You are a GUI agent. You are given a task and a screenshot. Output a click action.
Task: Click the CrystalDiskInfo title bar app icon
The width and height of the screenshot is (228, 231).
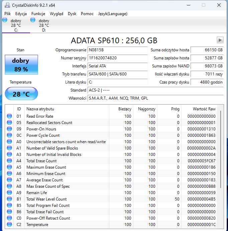[7, 5]
